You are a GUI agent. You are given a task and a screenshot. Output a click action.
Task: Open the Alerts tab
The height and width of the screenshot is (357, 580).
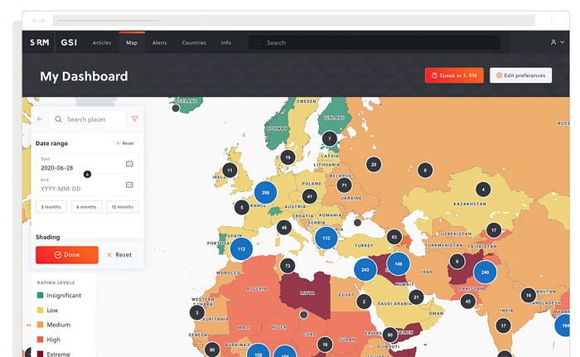coord(159,43)
